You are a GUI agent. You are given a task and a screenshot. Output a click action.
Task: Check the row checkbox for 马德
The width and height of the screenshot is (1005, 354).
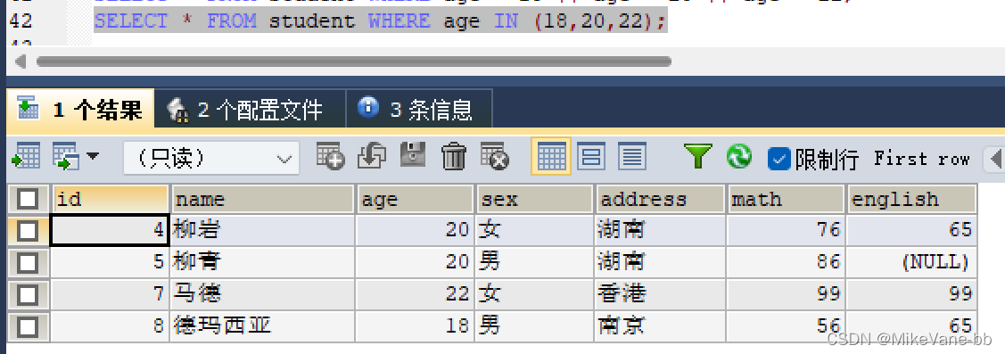pyautogui.click(x=28, y=294)
